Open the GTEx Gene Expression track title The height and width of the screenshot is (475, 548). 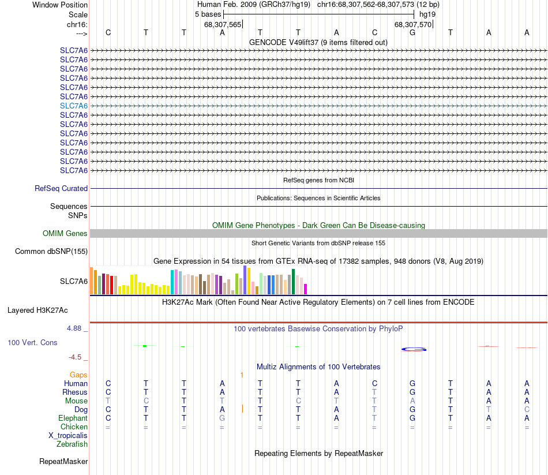click(x=318, y=261)
